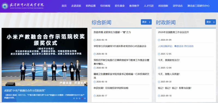Select the second carousel dot indicator
Image resolution: width=218 pixels, height=103 pixels.
[x=77, y=98]
